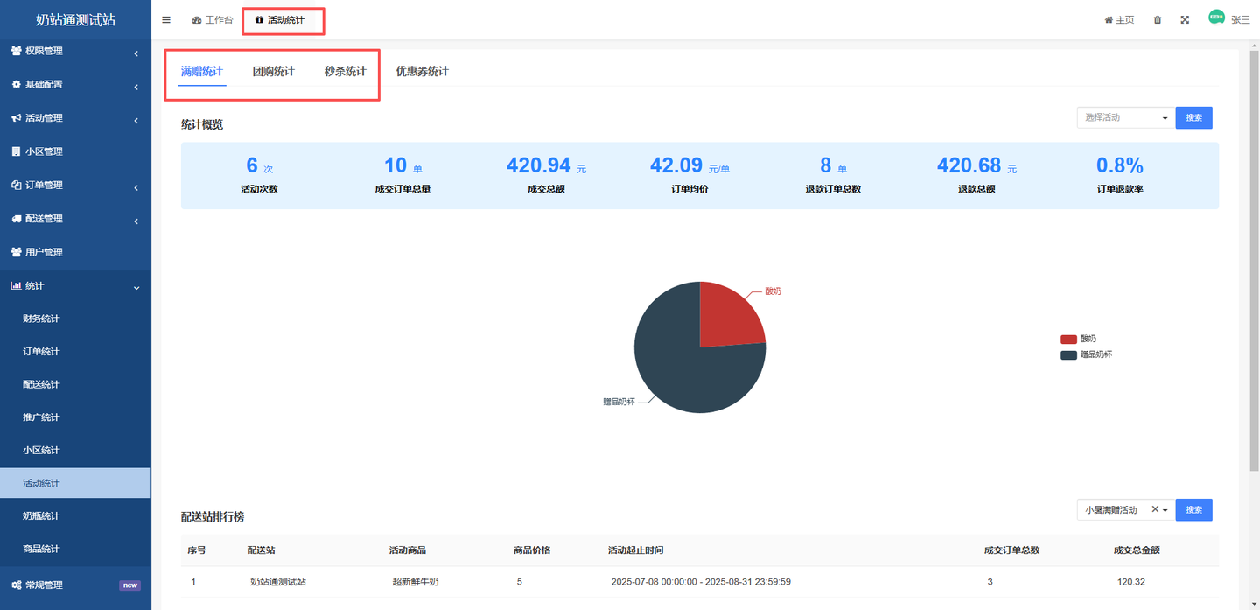Open the user avatar for 张三

(x=1216, y=18)
